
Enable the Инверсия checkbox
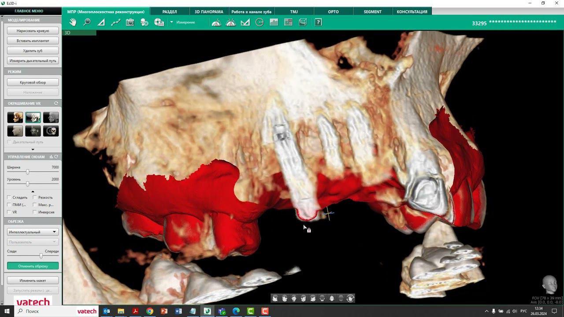point(35,212)
